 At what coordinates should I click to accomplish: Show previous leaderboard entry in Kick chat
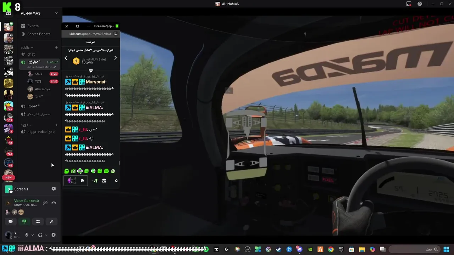click(x=66, y=58)
